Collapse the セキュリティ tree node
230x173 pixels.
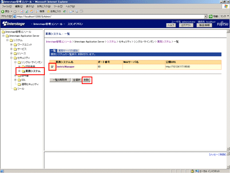click(11, 58)
